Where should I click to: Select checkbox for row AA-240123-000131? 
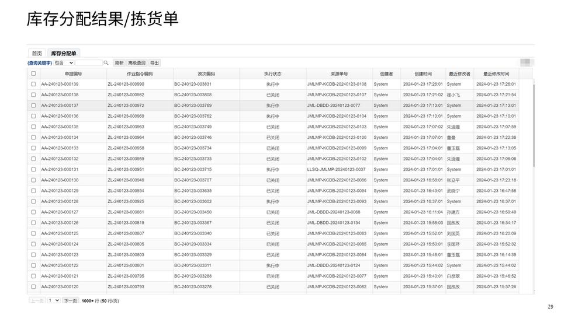pos(33,169)
